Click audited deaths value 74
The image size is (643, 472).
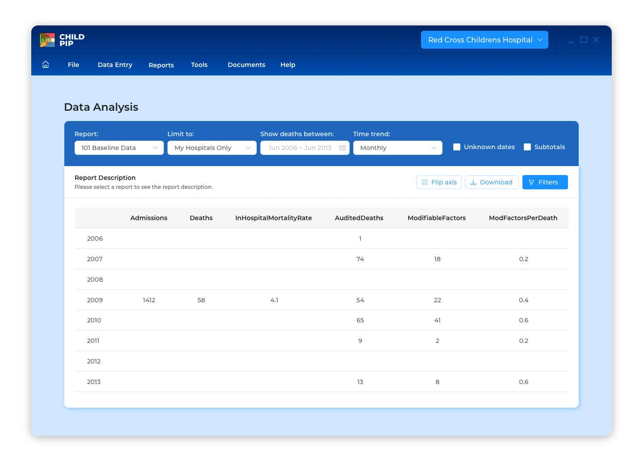tap(360, 259)
